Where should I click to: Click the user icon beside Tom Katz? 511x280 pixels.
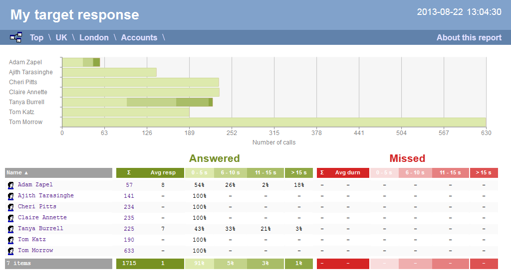tap(10, 240)
